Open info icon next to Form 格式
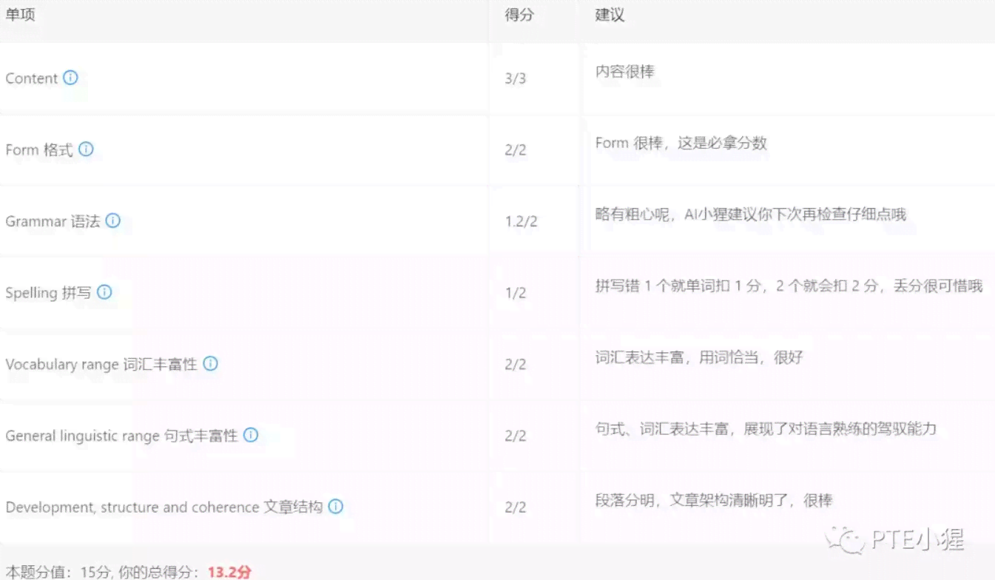Viewport: 995px width, 580px height. point(86,149)
